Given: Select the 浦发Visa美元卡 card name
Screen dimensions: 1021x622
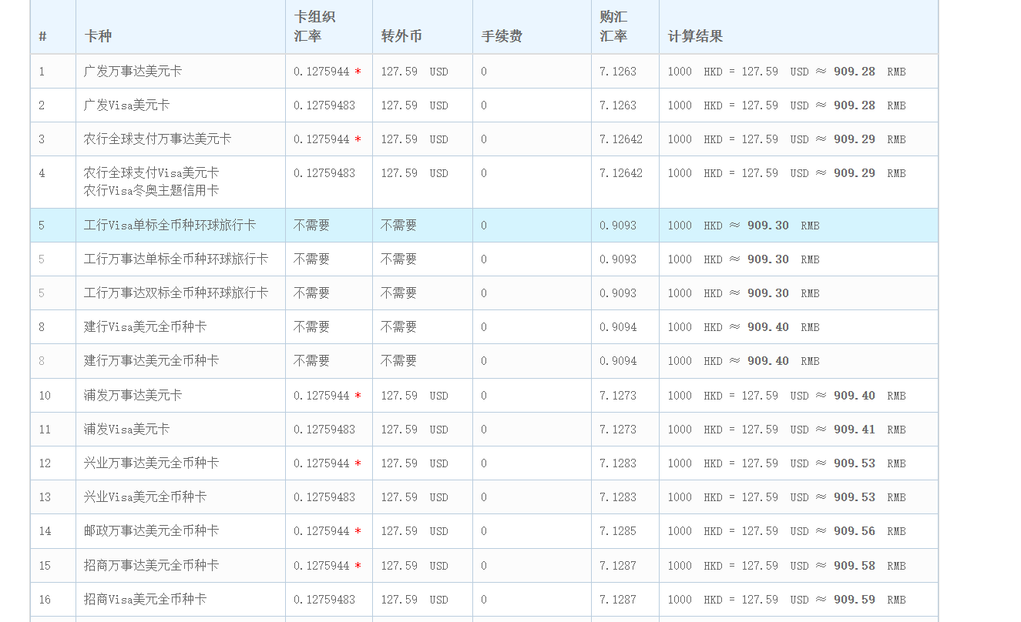Looking at the screenshot, I should click(x=126, y=430).
